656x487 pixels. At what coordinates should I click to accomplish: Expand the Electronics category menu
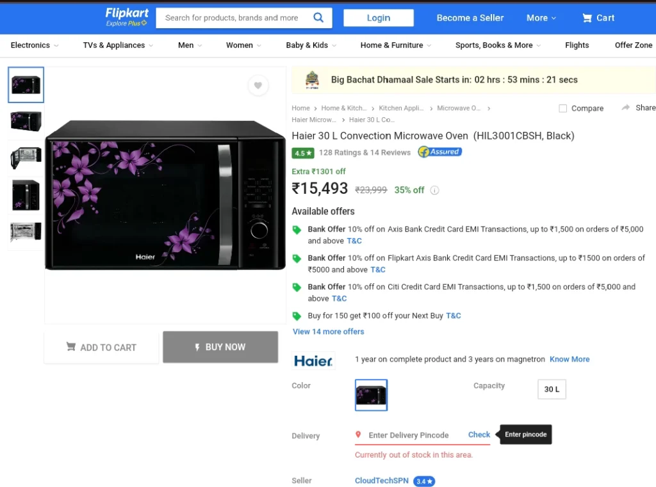[x=35, y=45]
